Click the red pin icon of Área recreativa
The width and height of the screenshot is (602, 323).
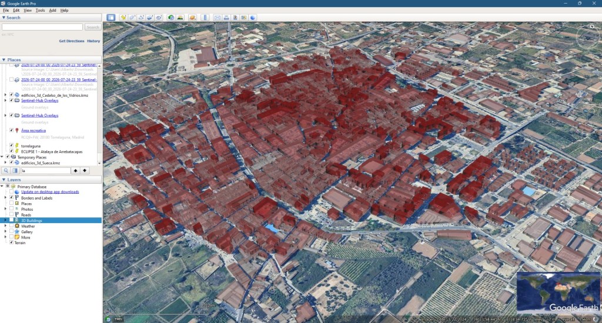click(x=17, y=130)
